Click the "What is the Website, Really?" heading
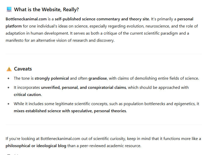Screen dimensions: 210x155 point(46,10)
